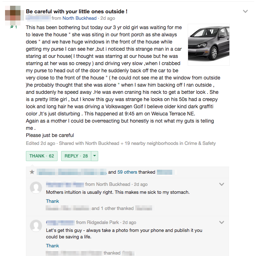
Task: Open the Volkswagen Golf car photo
Action: (x=209, y=45)
